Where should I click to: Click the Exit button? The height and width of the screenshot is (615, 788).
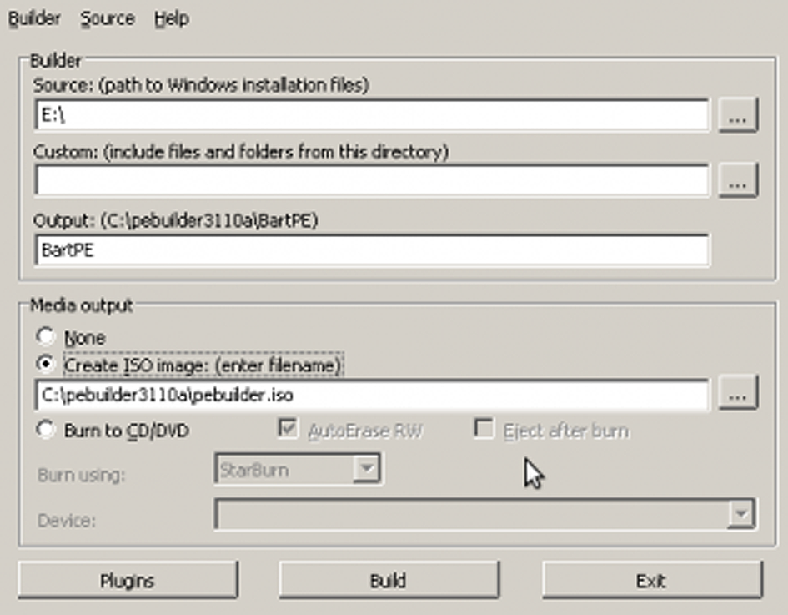tap(651, 580)
